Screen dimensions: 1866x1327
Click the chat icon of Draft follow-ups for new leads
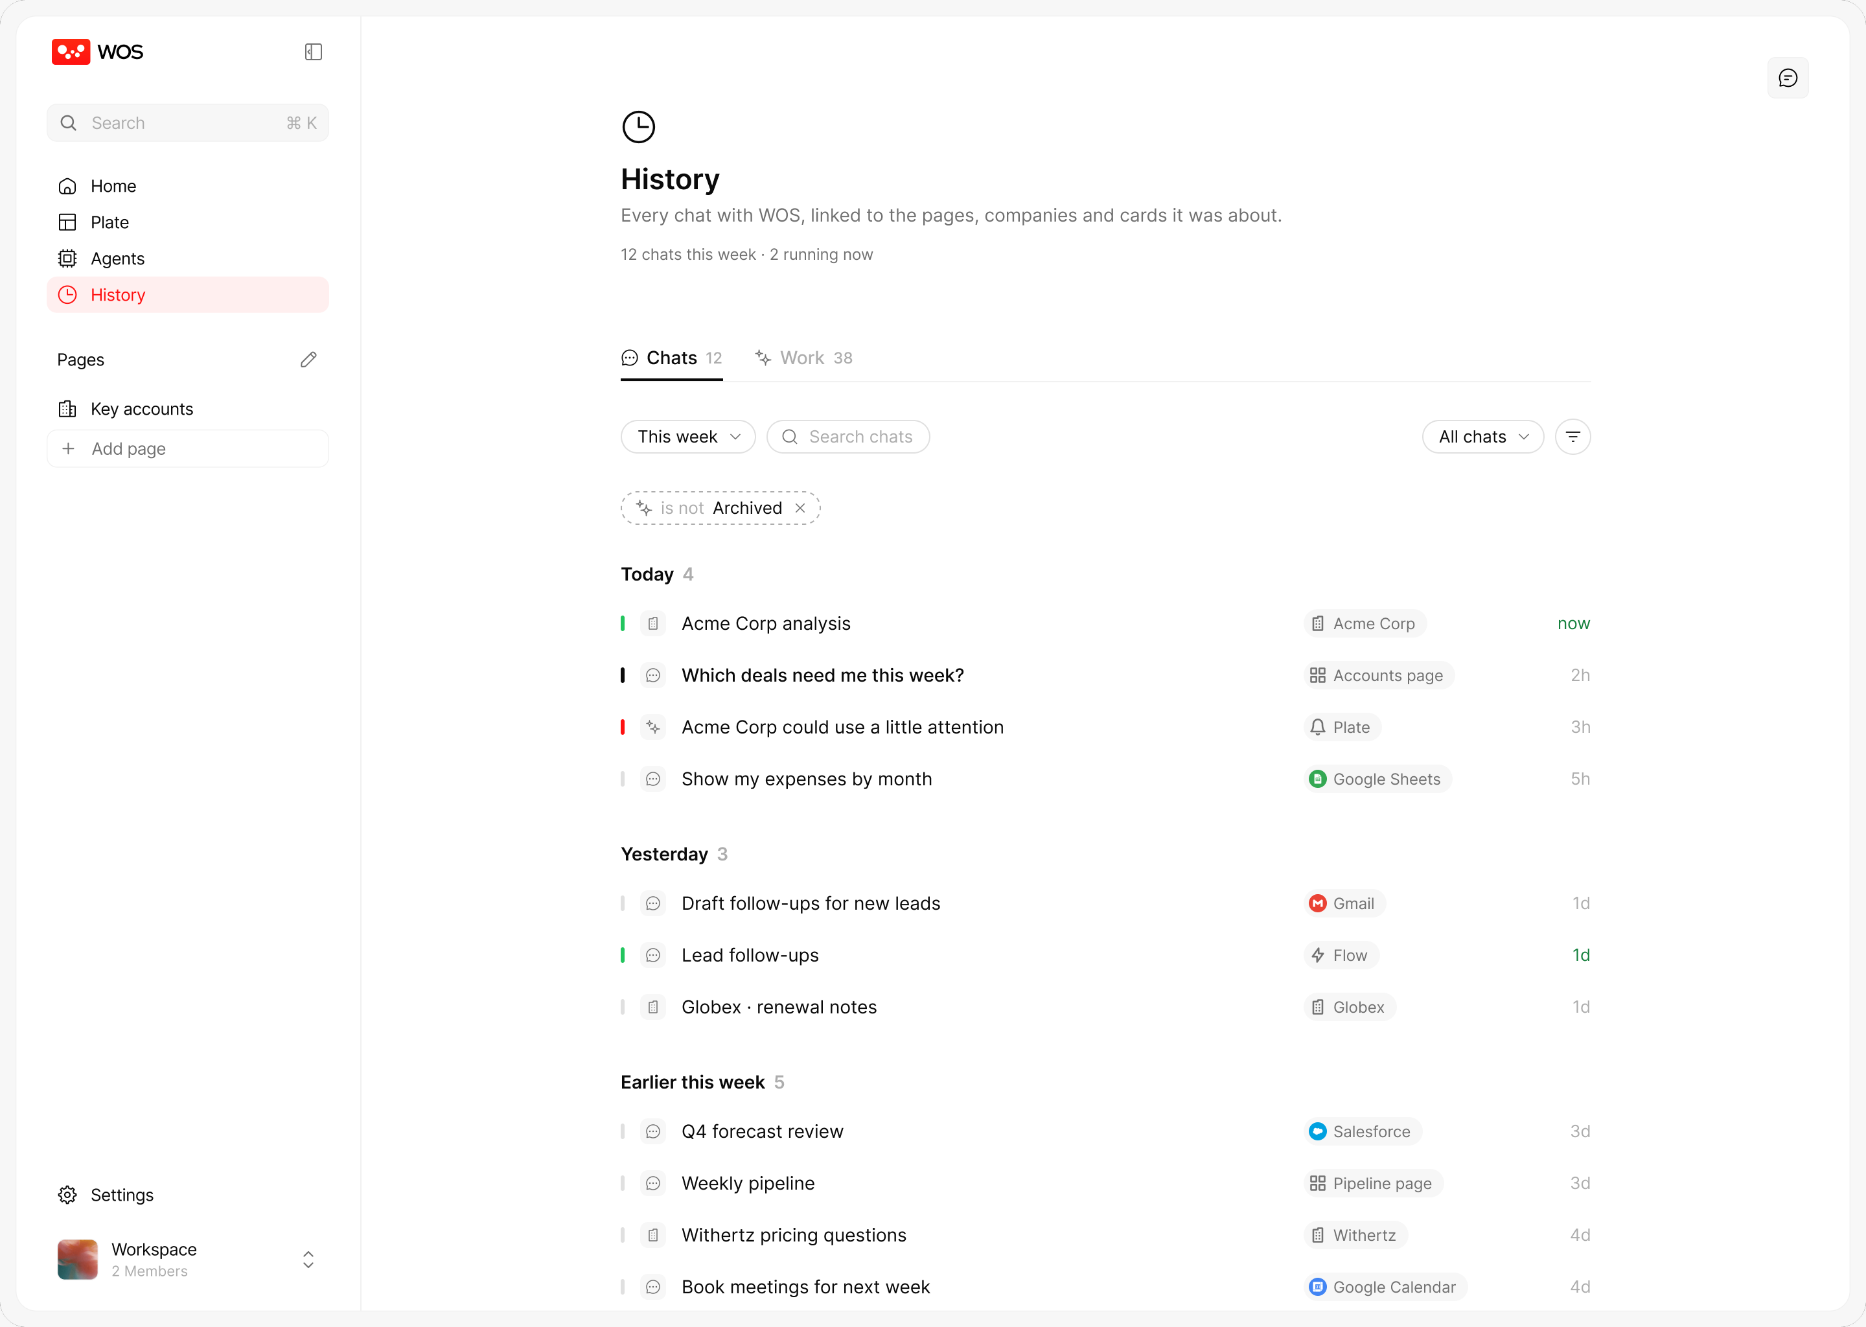[x=652, y=903]
